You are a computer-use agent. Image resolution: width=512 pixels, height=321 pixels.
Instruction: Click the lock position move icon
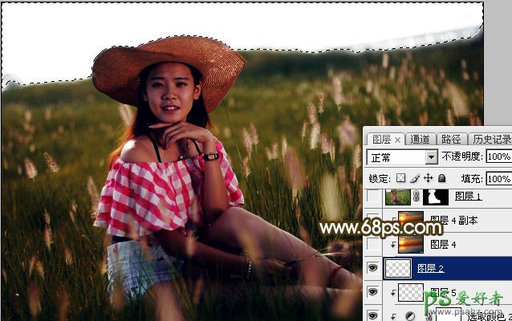[x=428, y=178]
